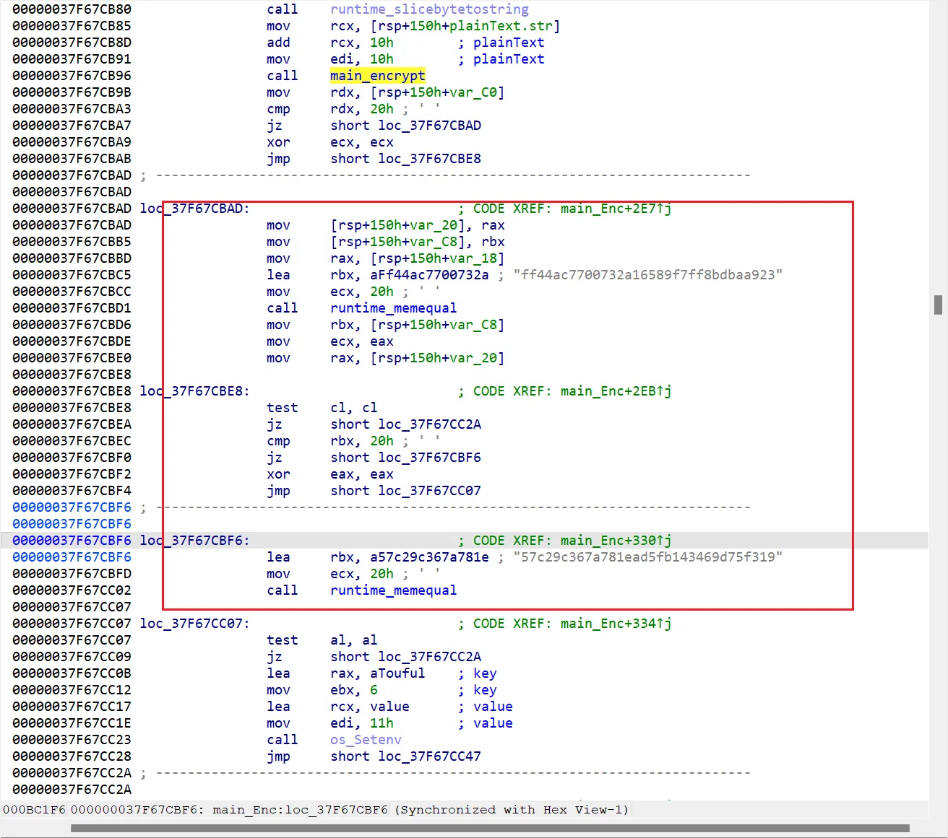Click the test cl, cl instruction

click(x=322, y=408)
